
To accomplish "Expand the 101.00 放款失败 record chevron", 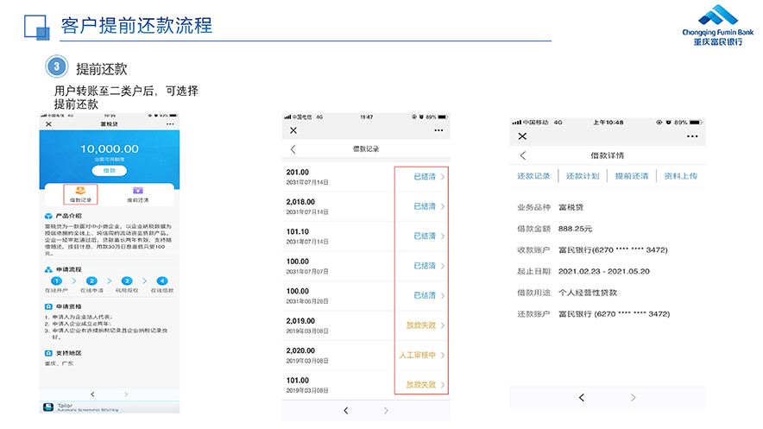I will (x=443, y=385).
